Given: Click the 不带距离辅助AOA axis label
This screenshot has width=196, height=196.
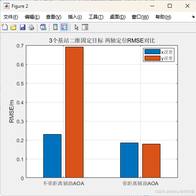Looking at the screenshot, I should pyautogui.click(x=63, y=183).
